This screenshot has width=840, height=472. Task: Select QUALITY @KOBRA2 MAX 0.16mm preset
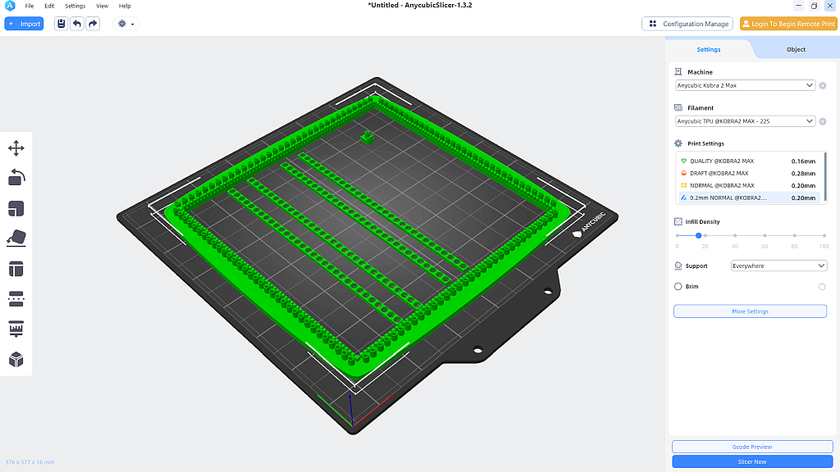click(749, 161)
